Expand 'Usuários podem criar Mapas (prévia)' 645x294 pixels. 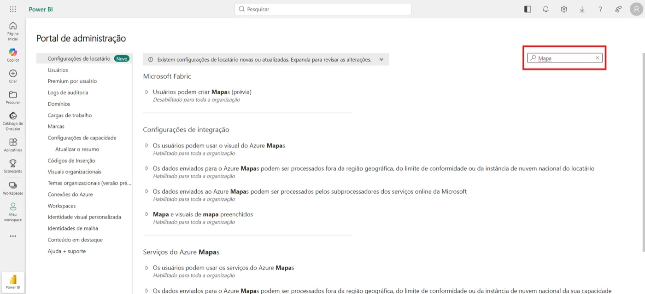tap(147, 92)
